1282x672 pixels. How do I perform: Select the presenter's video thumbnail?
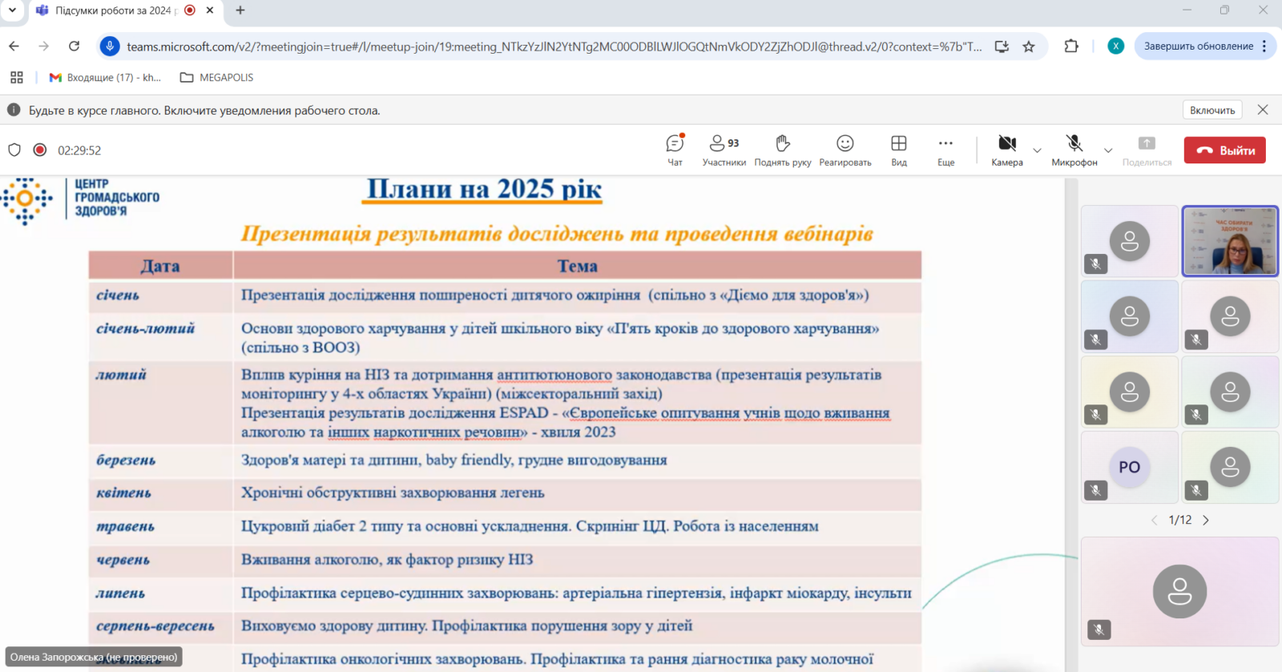pos(1230,241)
